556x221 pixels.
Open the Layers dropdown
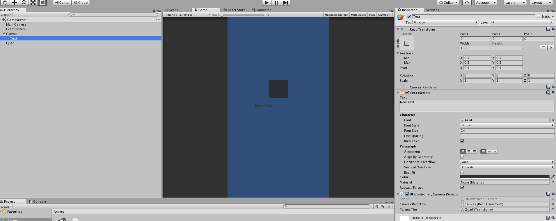pos(515,3)
